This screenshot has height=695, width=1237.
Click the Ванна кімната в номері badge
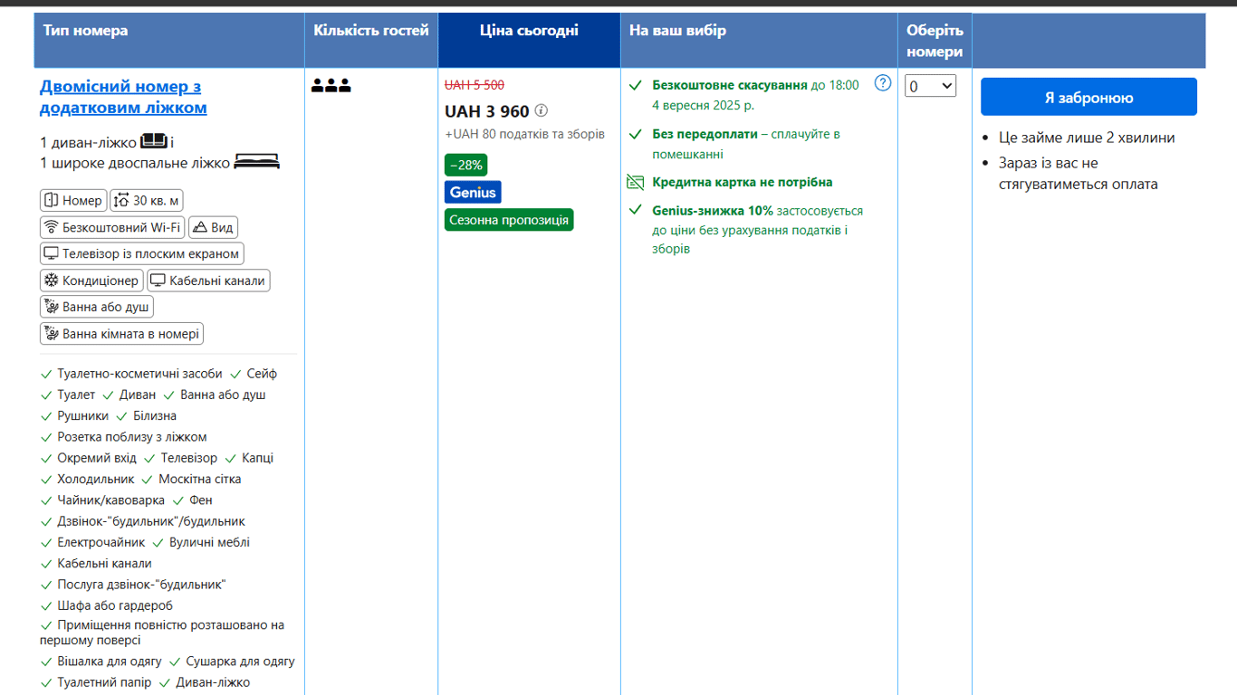[122, 334]
